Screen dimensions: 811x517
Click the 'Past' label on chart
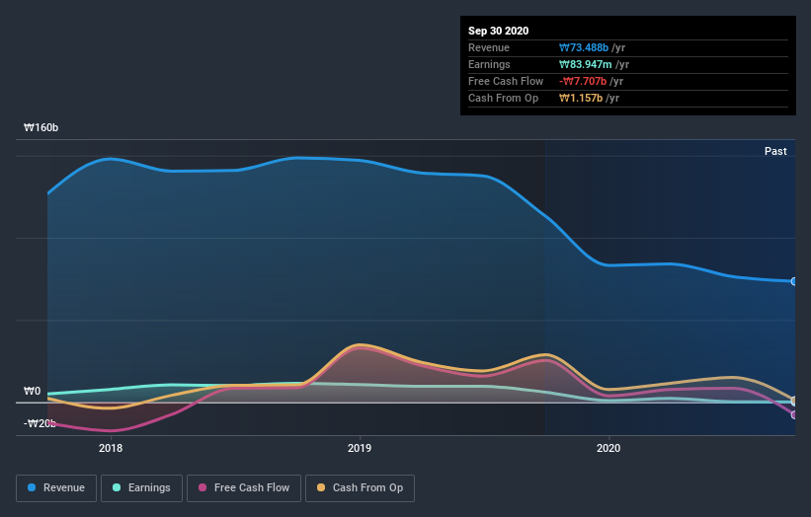pyautogui.click(x=775, y=151)
